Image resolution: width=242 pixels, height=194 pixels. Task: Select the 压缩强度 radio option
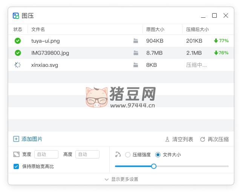point(128,155)
